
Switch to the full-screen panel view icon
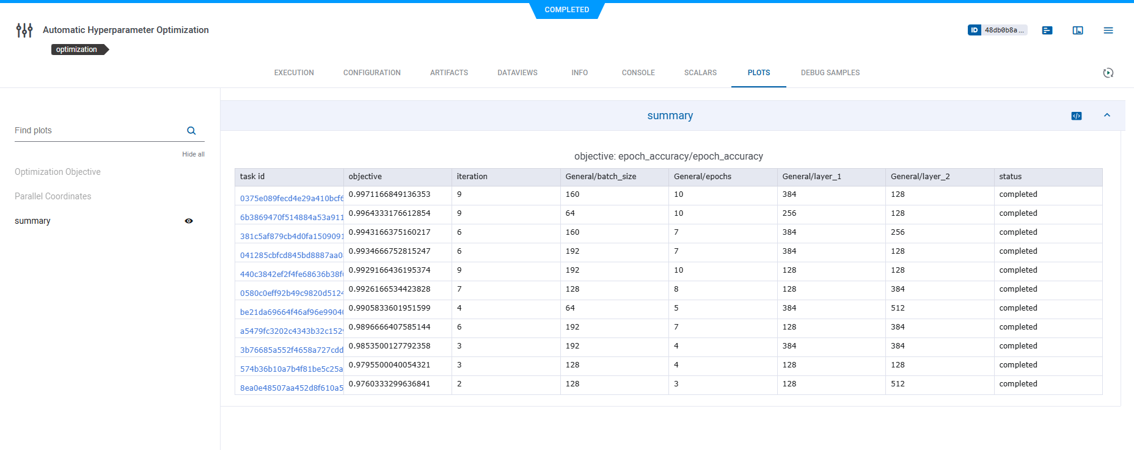[x=1078, y=30]
